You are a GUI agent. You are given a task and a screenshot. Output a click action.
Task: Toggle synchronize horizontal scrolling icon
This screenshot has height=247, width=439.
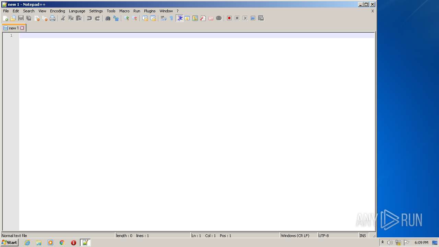pyautogui.click(x=153, y=18)
